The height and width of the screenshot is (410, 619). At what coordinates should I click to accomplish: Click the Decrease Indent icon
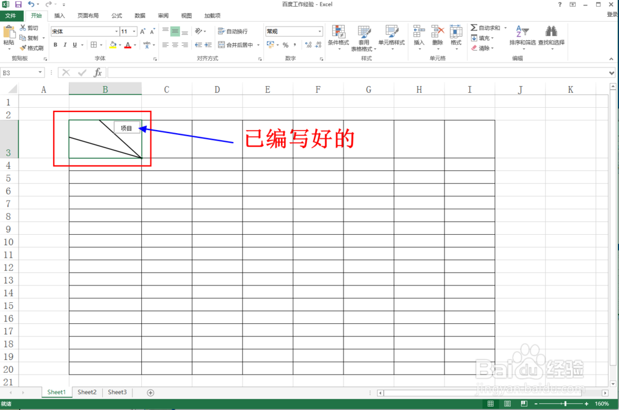point(199,45)
